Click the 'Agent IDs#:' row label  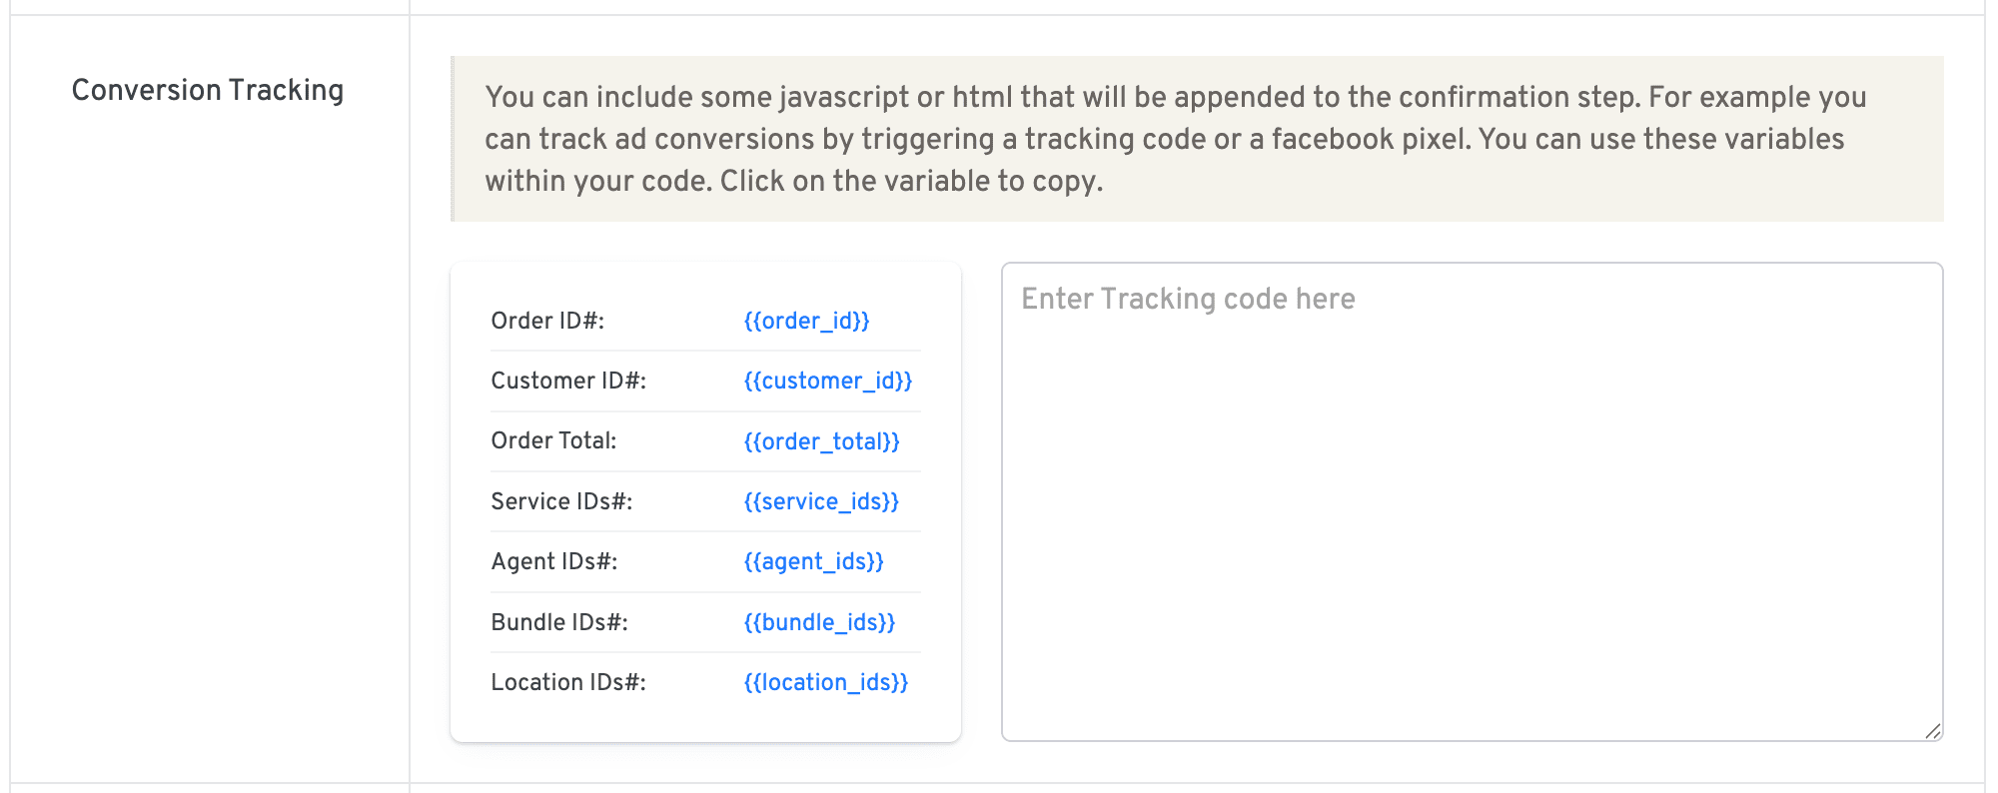[x=553, y=561]
